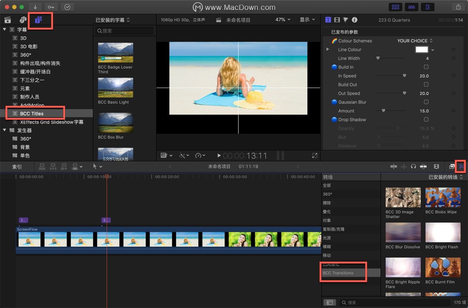Select BCC Transitions category
468x308 pixels.
click(351, 273)
